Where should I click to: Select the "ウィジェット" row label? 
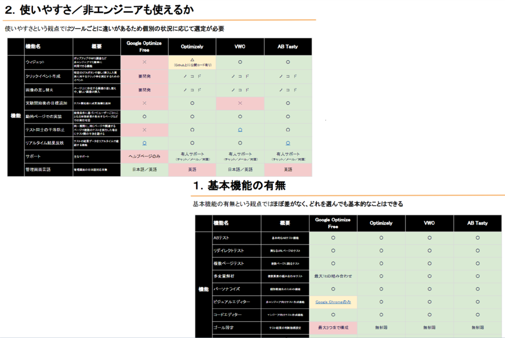[35, 62]
